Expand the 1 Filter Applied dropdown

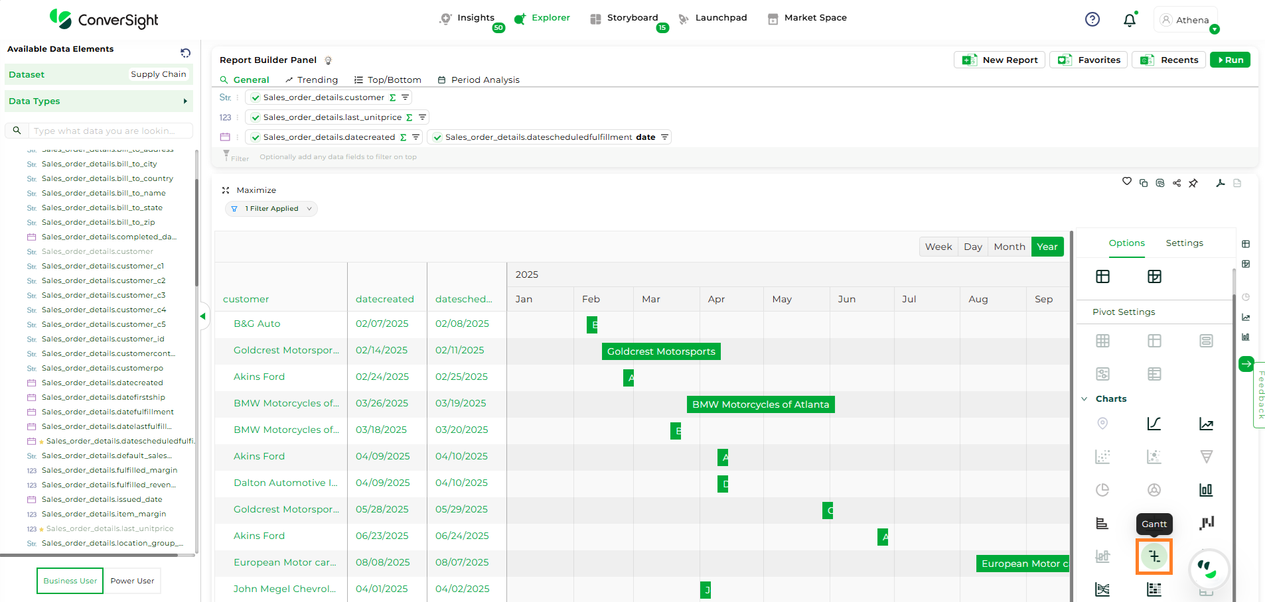pyautogui.click(x=271, y=209)
